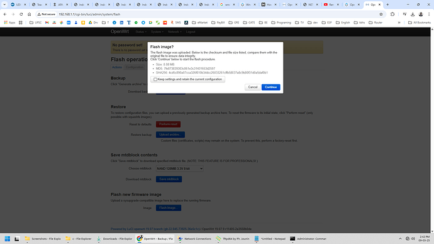Open the Network menu in OpenWrt header
This screenshot has width=434, height=244.
[175, 32]
